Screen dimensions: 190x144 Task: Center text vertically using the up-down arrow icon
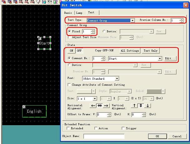tap(141, 106)
